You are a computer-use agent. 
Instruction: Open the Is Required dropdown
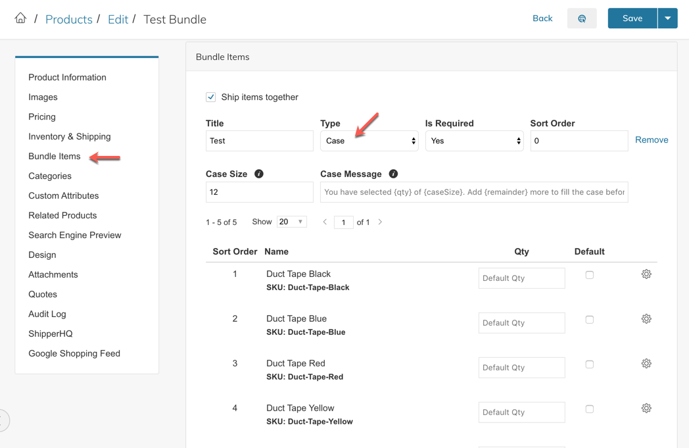pos(474,141)
